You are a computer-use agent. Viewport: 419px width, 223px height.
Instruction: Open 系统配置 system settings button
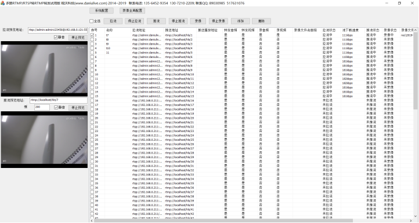coord(102,10)
